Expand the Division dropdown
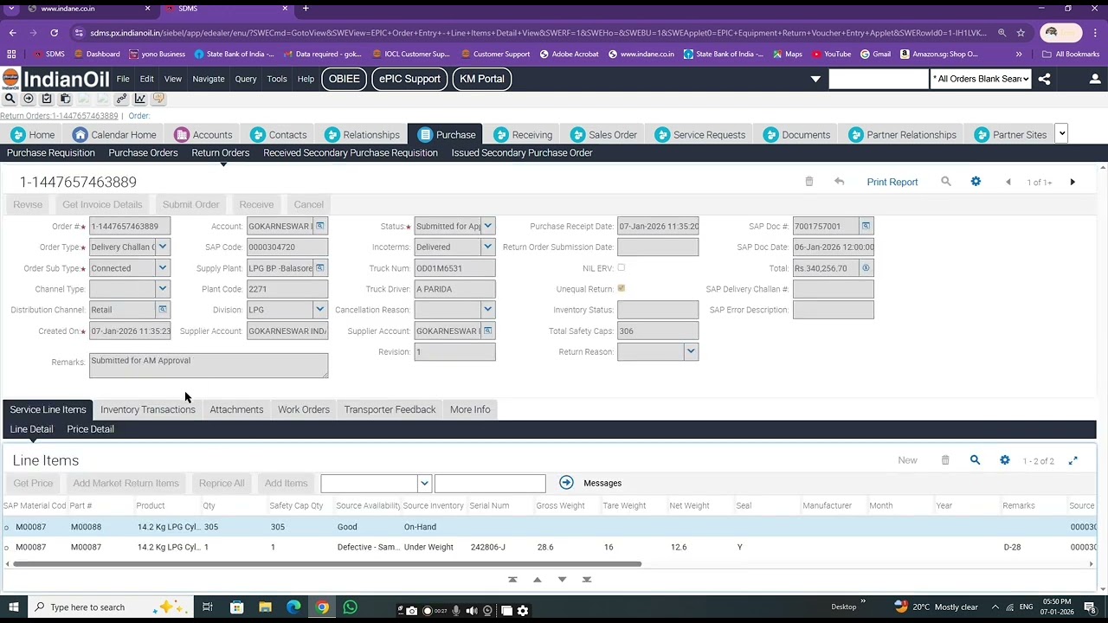 (320, 310)
